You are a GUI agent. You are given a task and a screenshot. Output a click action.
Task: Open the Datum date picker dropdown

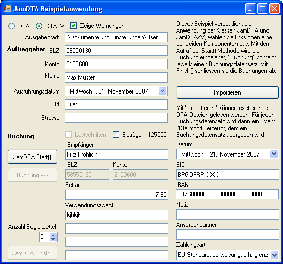tap(274, 154)
